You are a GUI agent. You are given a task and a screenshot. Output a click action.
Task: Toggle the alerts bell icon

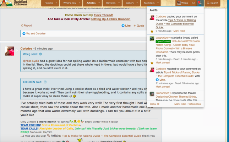click(x=200, y=3)
